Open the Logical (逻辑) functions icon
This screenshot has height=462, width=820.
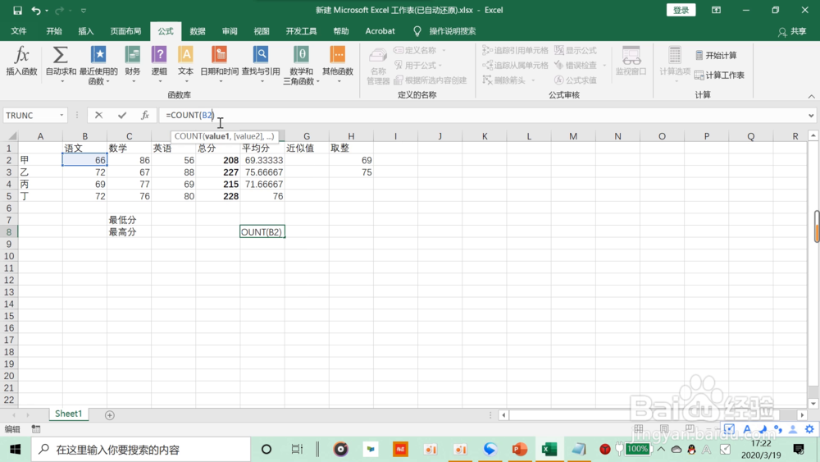tap(159, 55)
